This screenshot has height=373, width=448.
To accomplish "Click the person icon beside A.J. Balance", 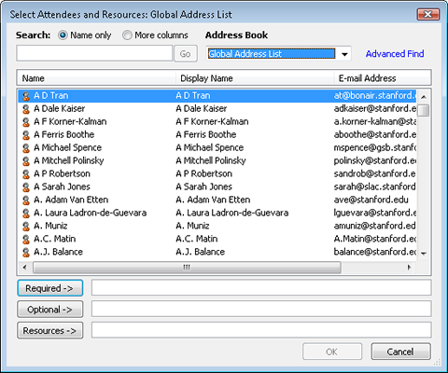I will [x=26, y=252].
